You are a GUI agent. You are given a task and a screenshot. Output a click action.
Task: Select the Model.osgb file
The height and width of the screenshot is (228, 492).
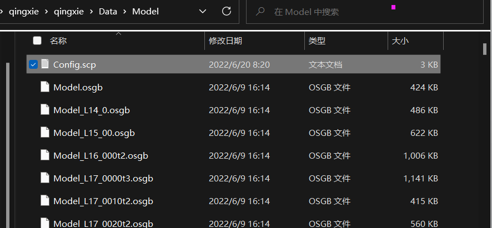click(x=78, y=87)
